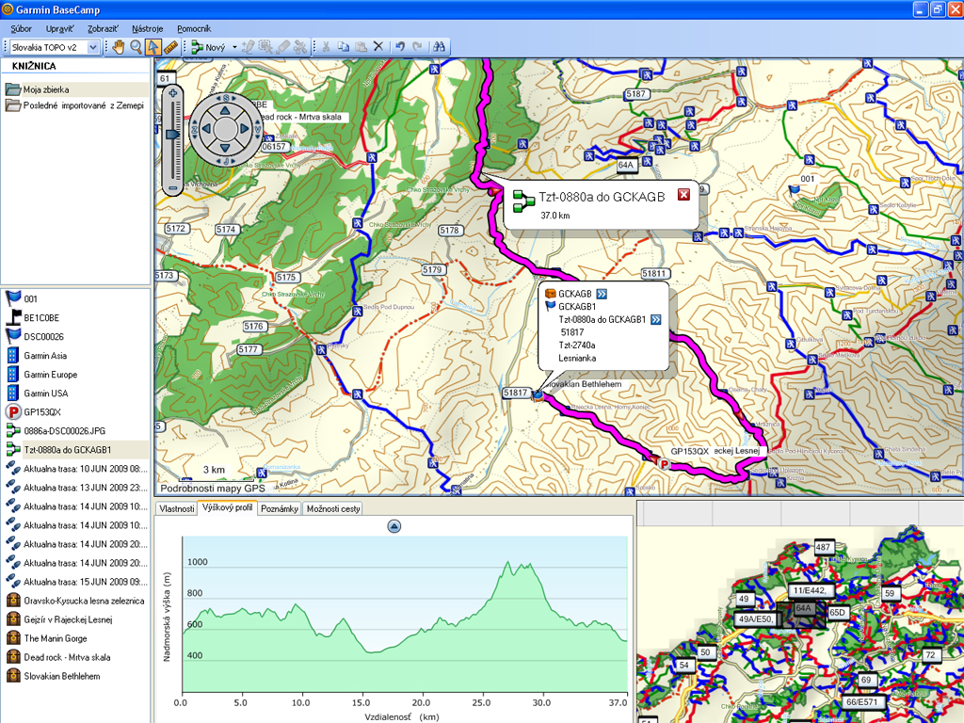964x723 pixels.
Task: Click the Cut scissors icon
Action: point(325,46)
